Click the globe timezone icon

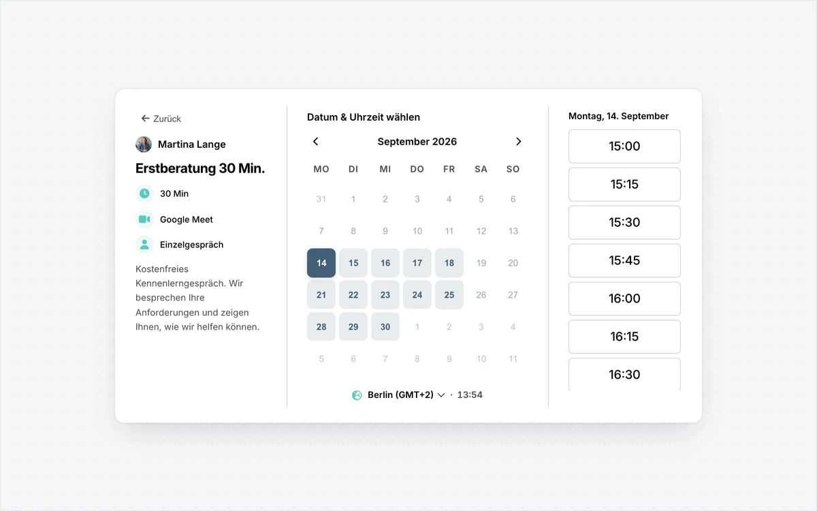[357, 395]
